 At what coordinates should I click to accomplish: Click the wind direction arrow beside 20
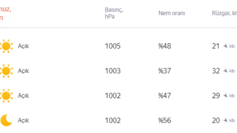click(x=225, y=120)
